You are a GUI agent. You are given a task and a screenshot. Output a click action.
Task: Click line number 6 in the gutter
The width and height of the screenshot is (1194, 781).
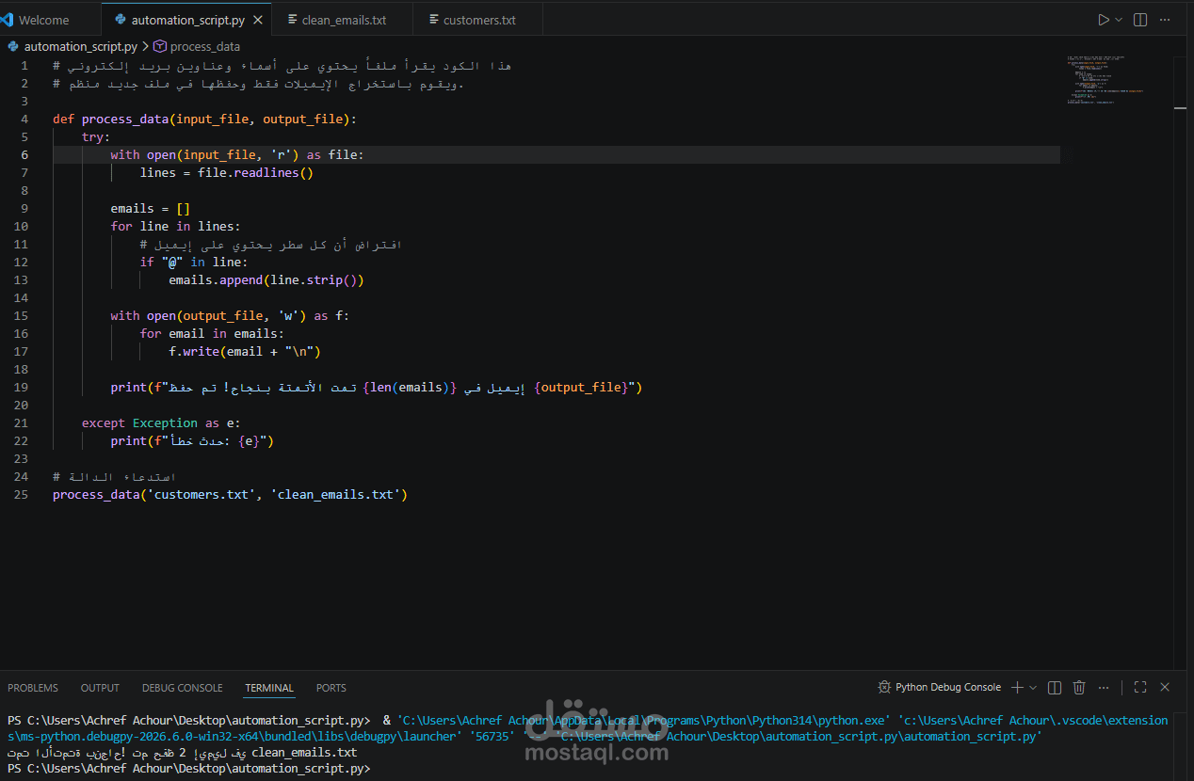pos(24,155)
